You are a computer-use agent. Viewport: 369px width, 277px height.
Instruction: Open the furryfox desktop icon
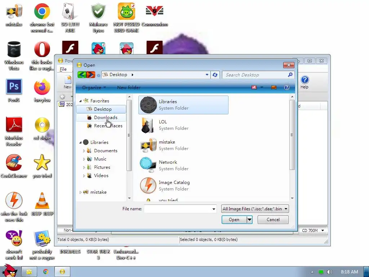click(x=42, y=91)
